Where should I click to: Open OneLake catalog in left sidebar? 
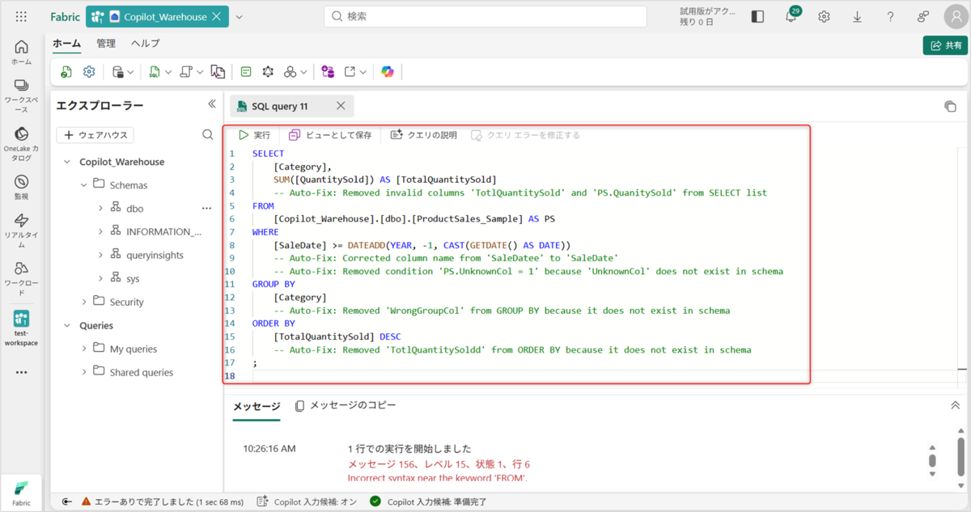[x=22, y=144]
